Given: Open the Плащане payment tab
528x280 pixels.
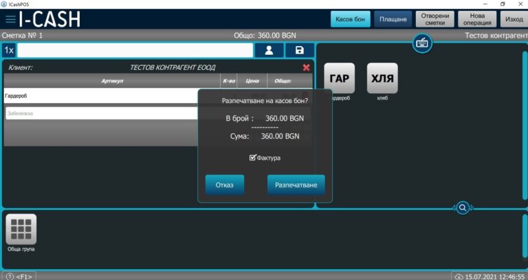Looking at the screenshot, I should [393, 19].
